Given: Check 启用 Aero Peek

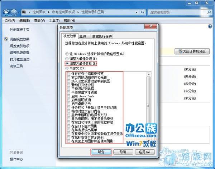Looking at the screenshot, I should point(68,96).
